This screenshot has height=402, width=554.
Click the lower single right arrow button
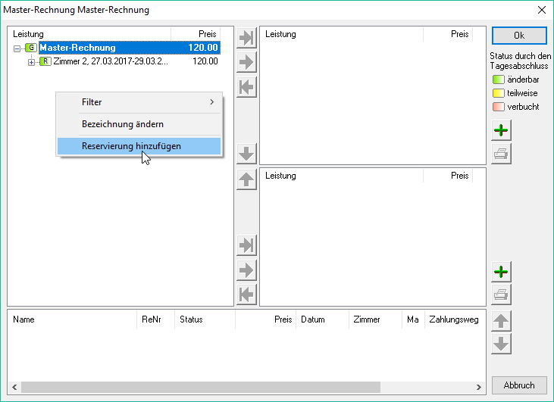246,270
